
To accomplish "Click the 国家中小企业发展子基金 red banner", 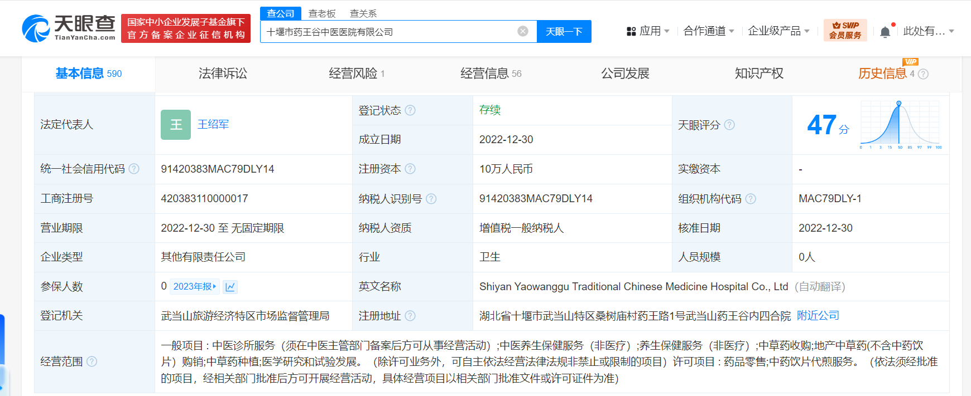I will [x=186, y=28].
